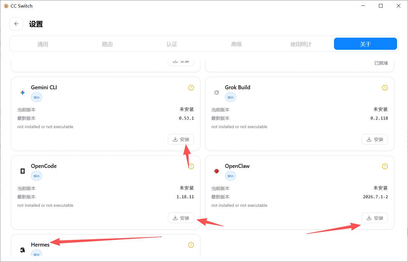Click version number 1.18.11

[185, 197]
